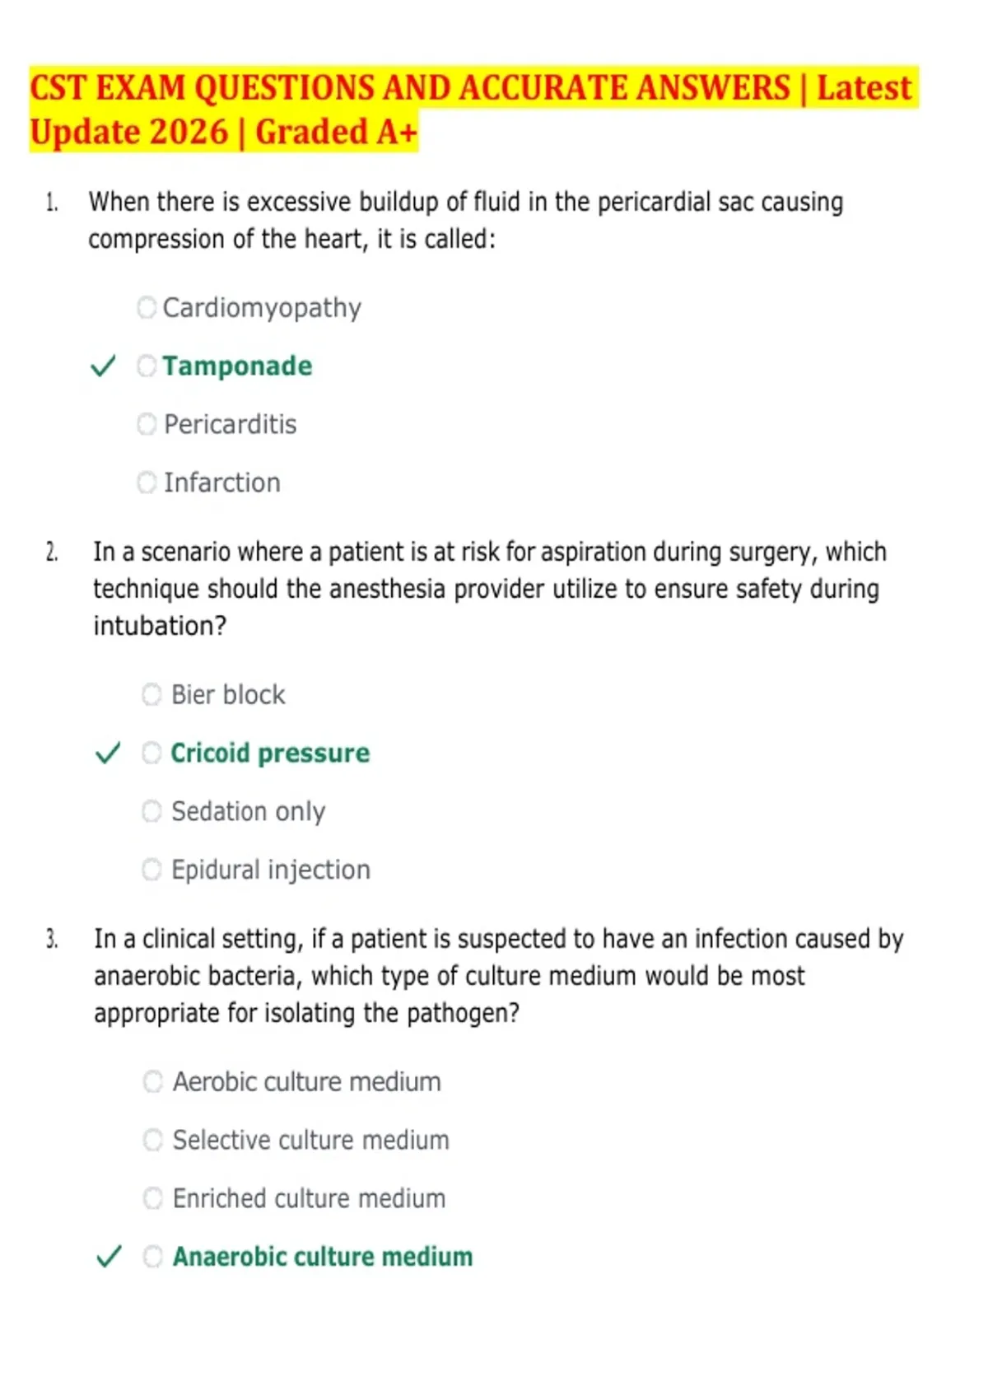The width and height of the screenshot is (988, 1400).
Task: Click the anaerobic bacteria question text
Action: (x=498, y=975)
